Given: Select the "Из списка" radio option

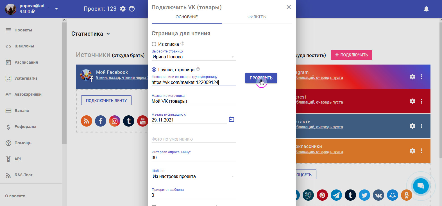Looking at the screenshot, I should pos(154,44).
